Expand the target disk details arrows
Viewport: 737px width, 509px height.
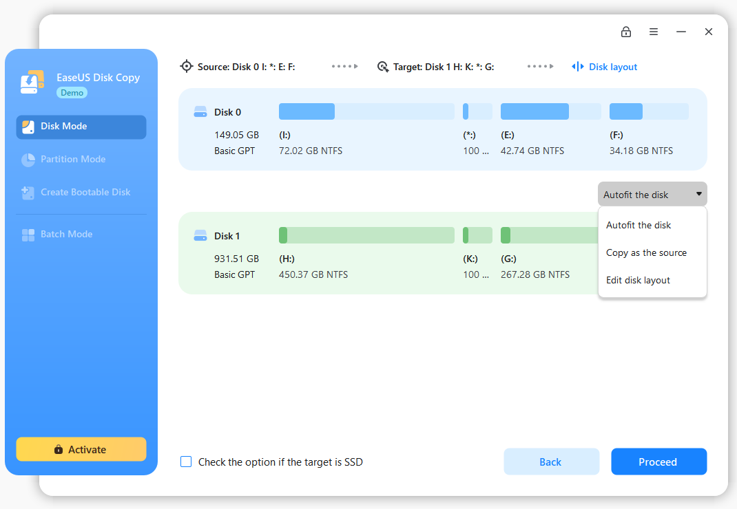[540, 66]
